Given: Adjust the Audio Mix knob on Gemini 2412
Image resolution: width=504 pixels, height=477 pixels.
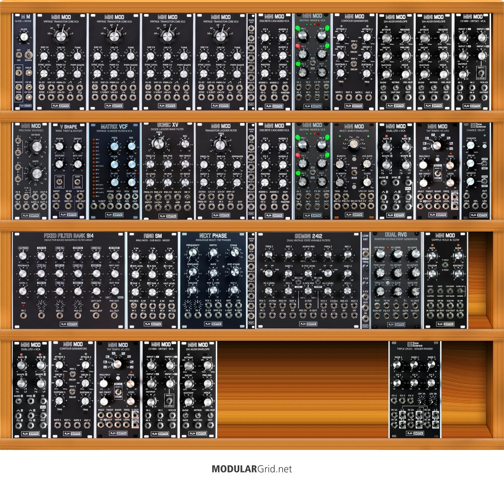Looking at the screenshot, I should click(308, 255).
